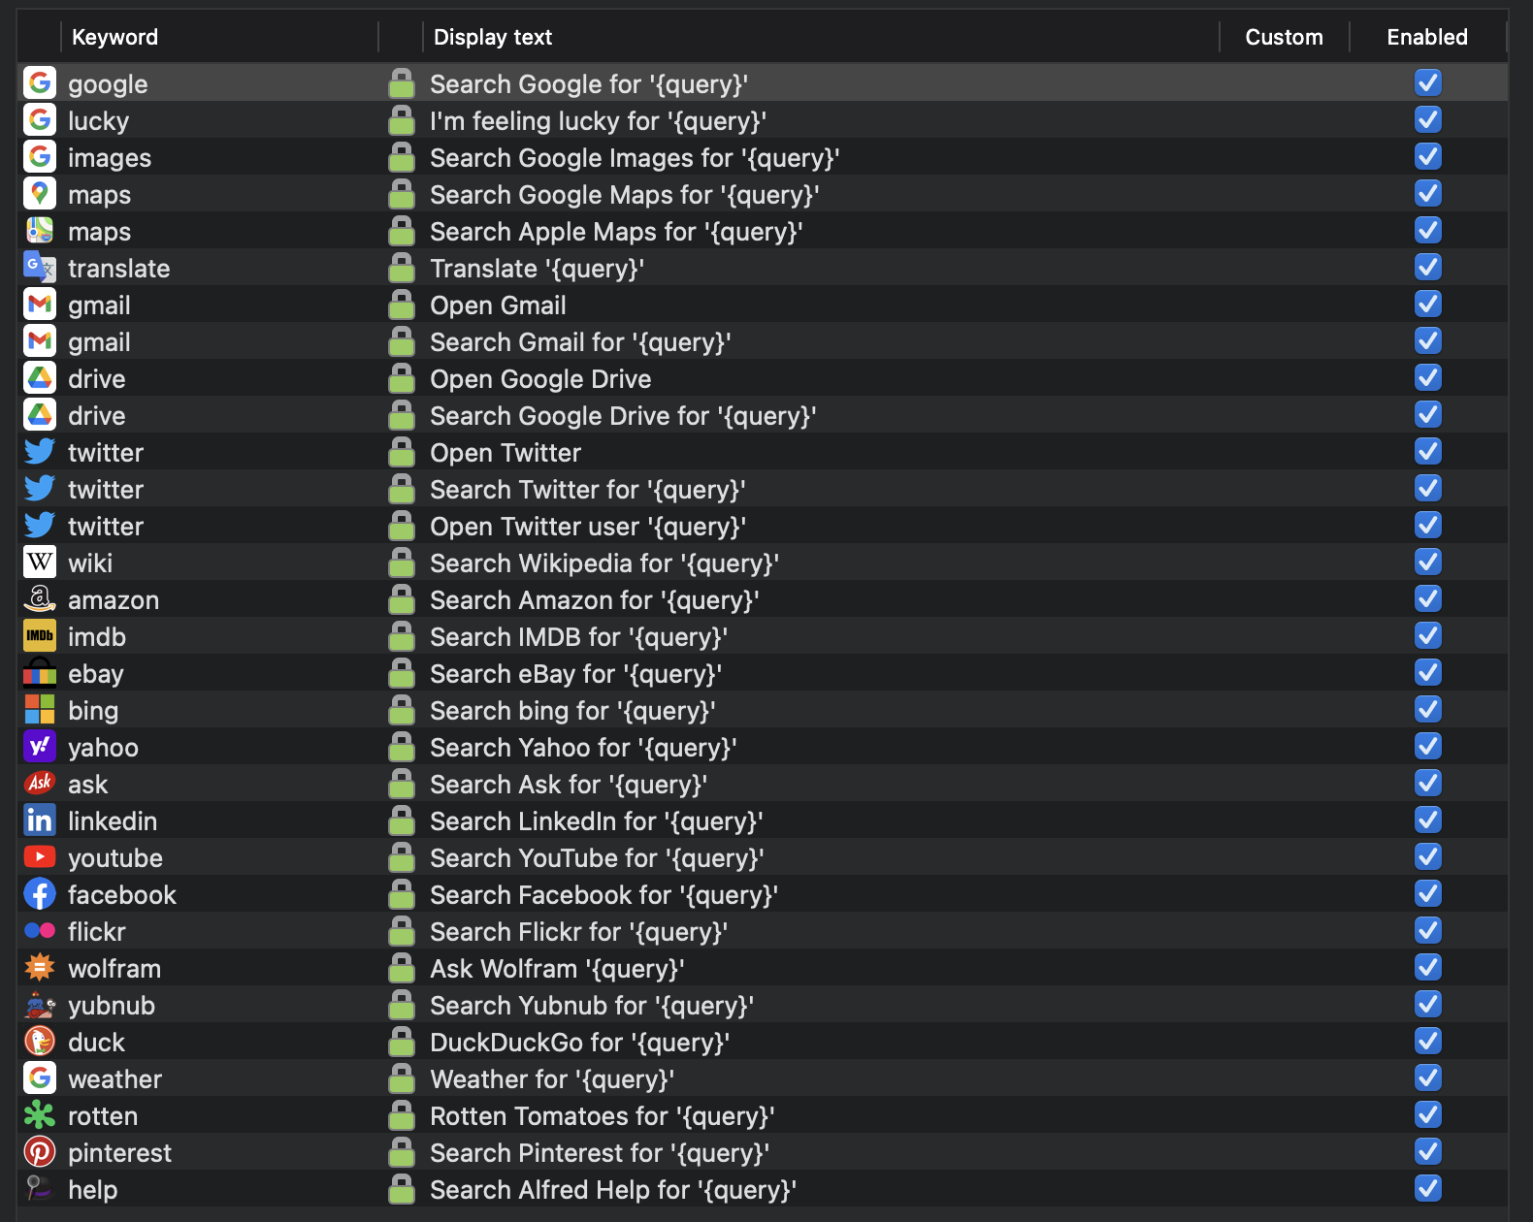The image size is (1533, 1222).
Task: Click the Rotten Tomatoes icon
Action: (40, 1115)
